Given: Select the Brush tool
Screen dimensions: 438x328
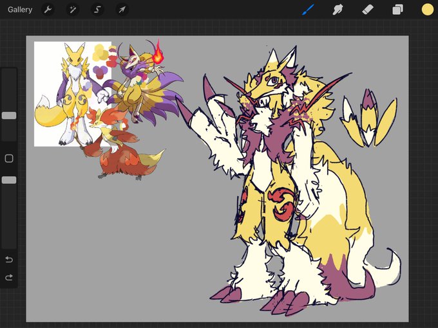Looking at the screenshot, I should pyautogui.click(x=309, y=10).
